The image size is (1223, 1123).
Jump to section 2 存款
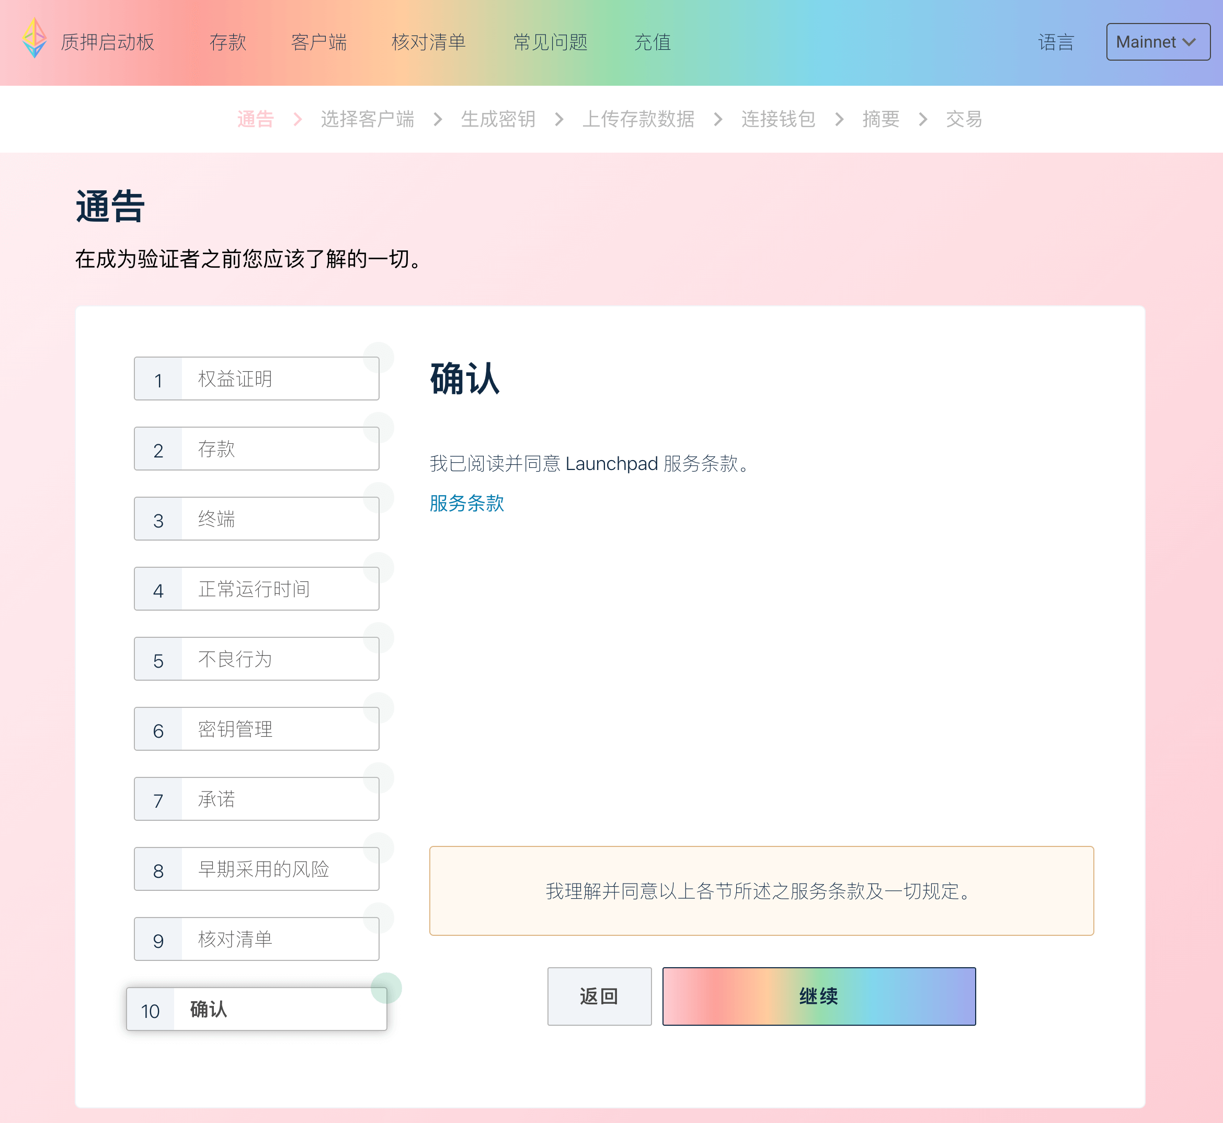tap(257, 449)
